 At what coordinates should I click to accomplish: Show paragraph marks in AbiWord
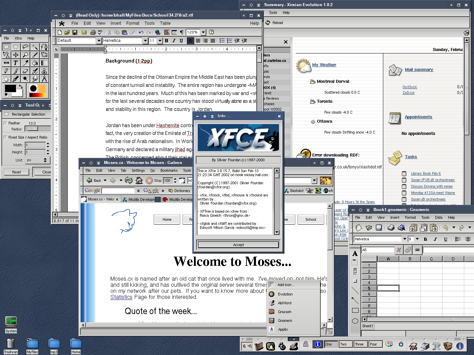pos(182,32)
